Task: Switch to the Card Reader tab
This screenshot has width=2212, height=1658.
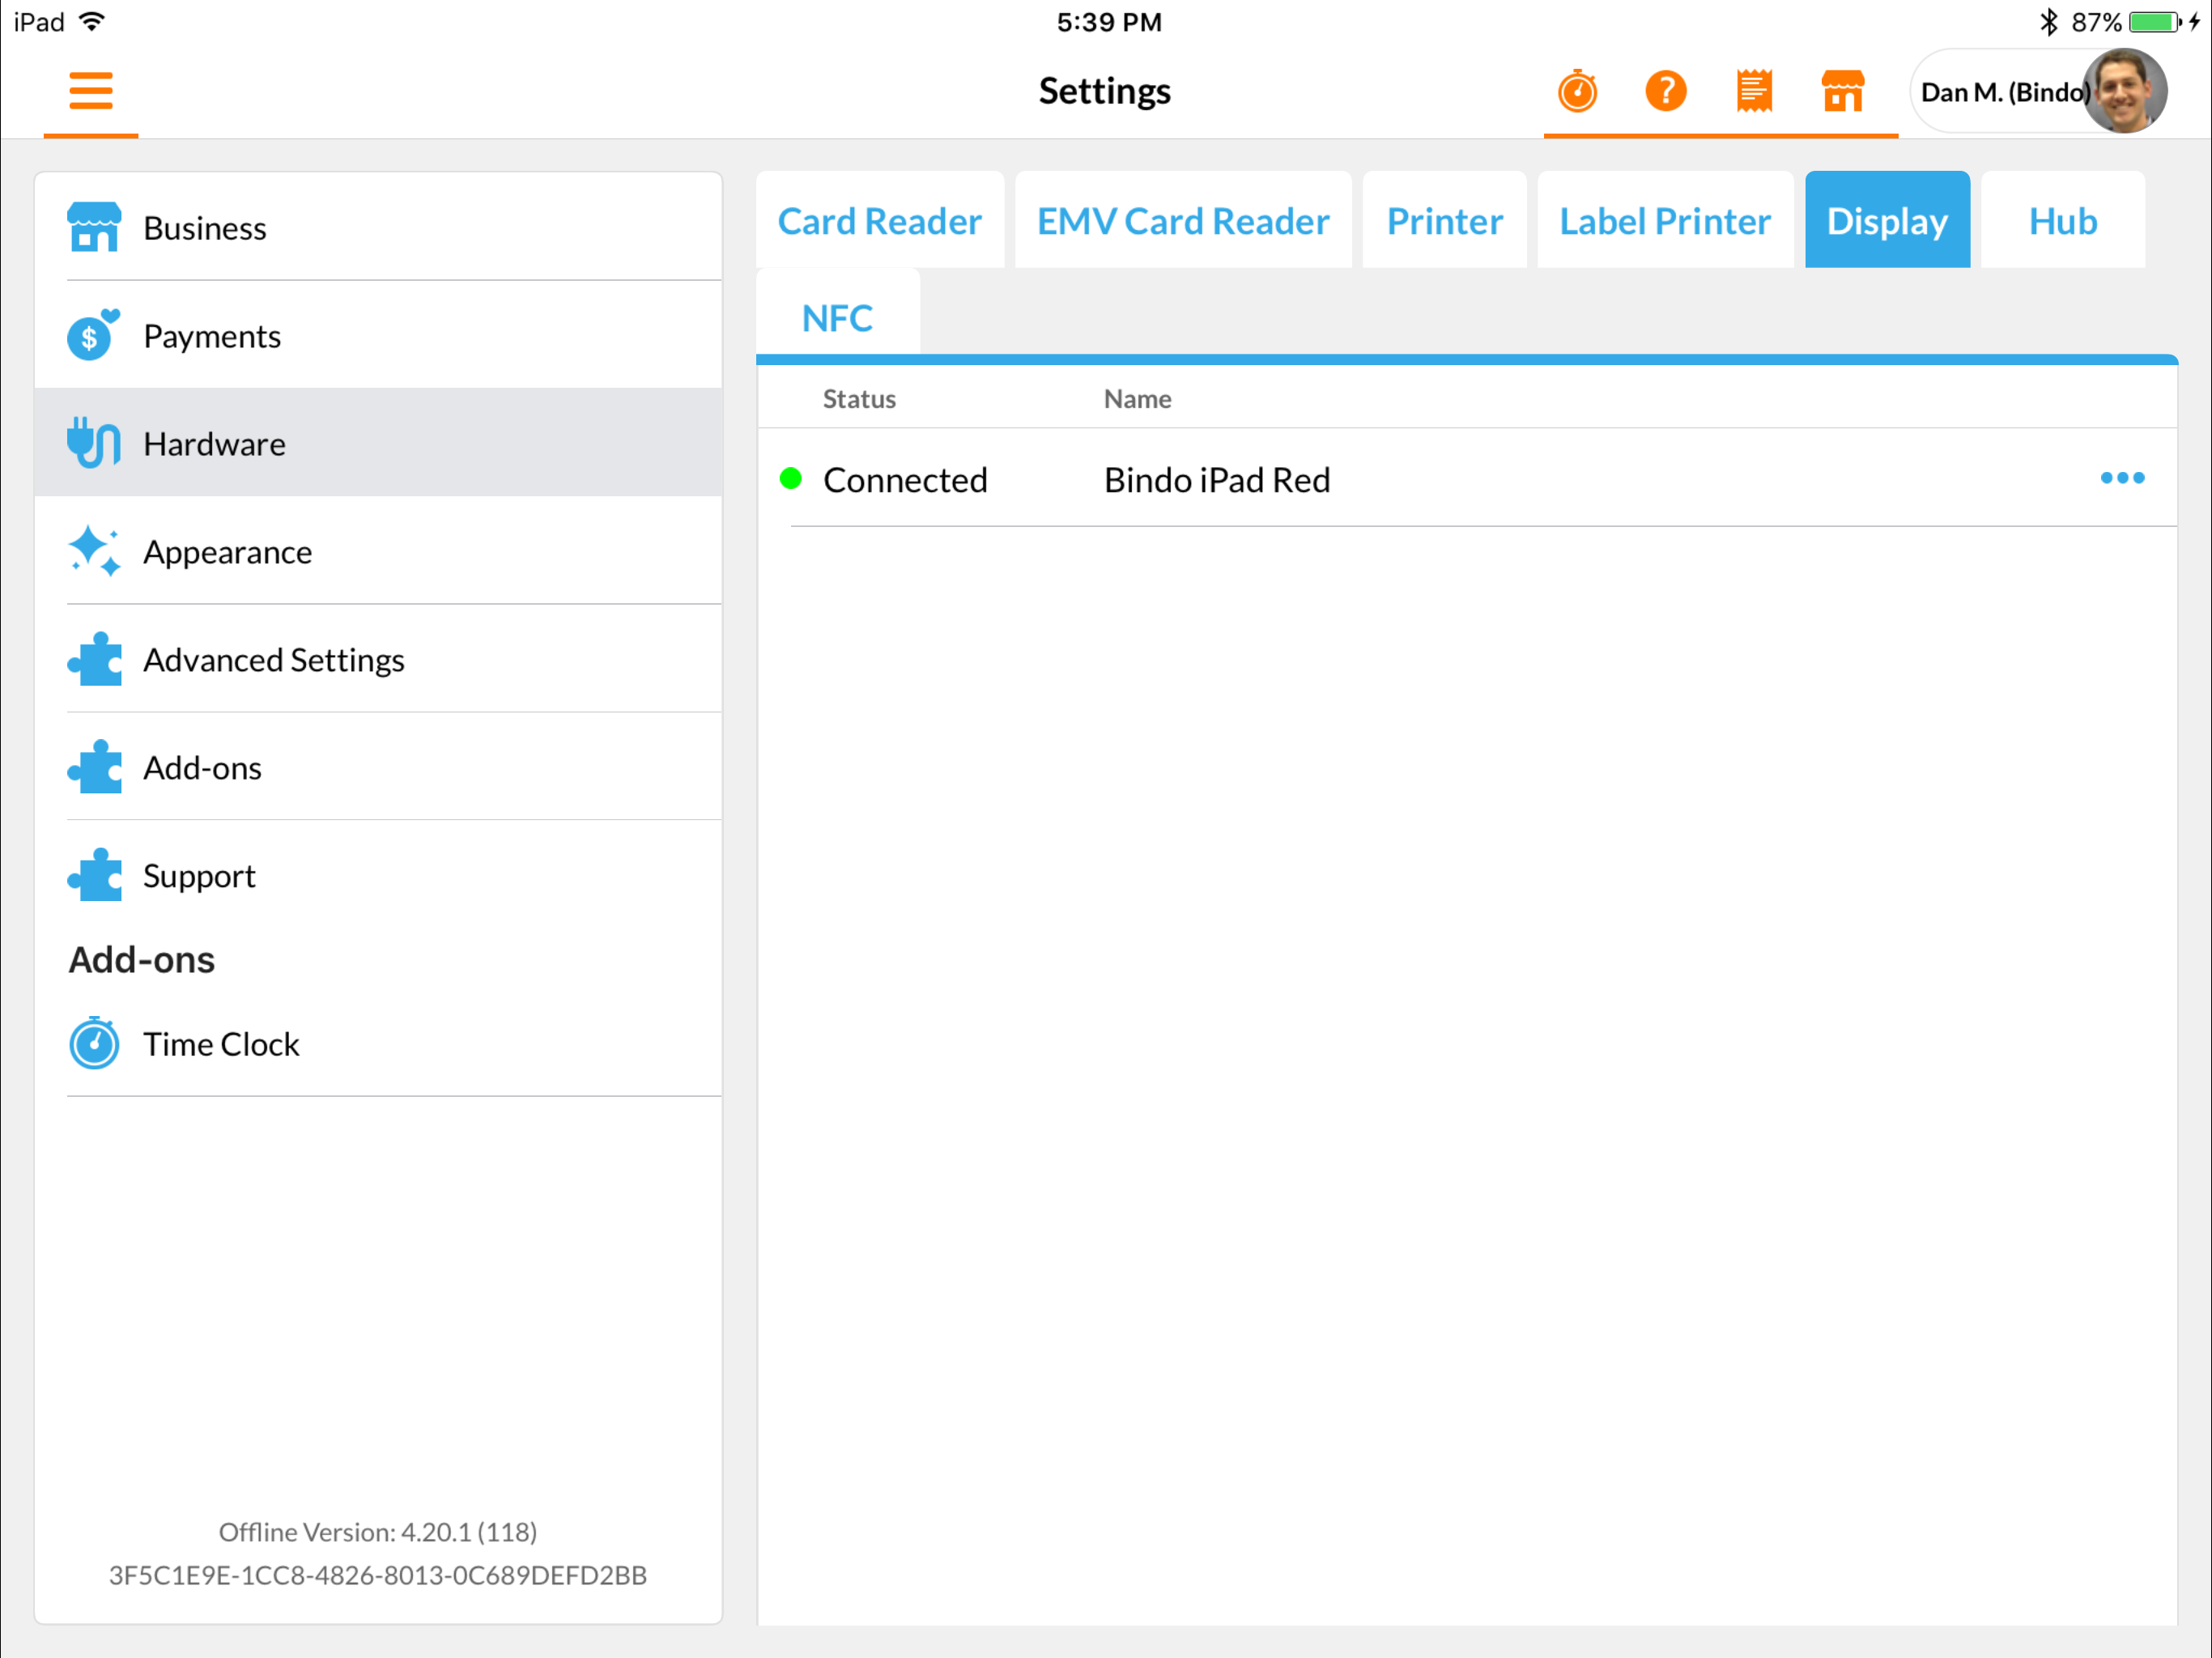Action: [881, 220]
